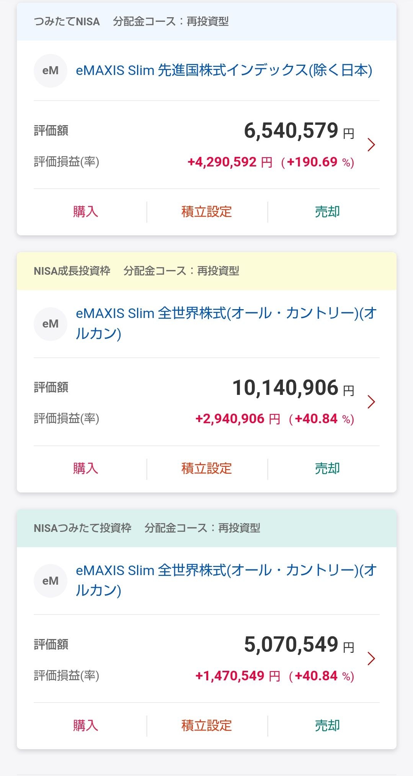Tap the eM icon for 先進国株式インデックス fund
The height and width of the screenshot is (776, 413).
[51, 71]
